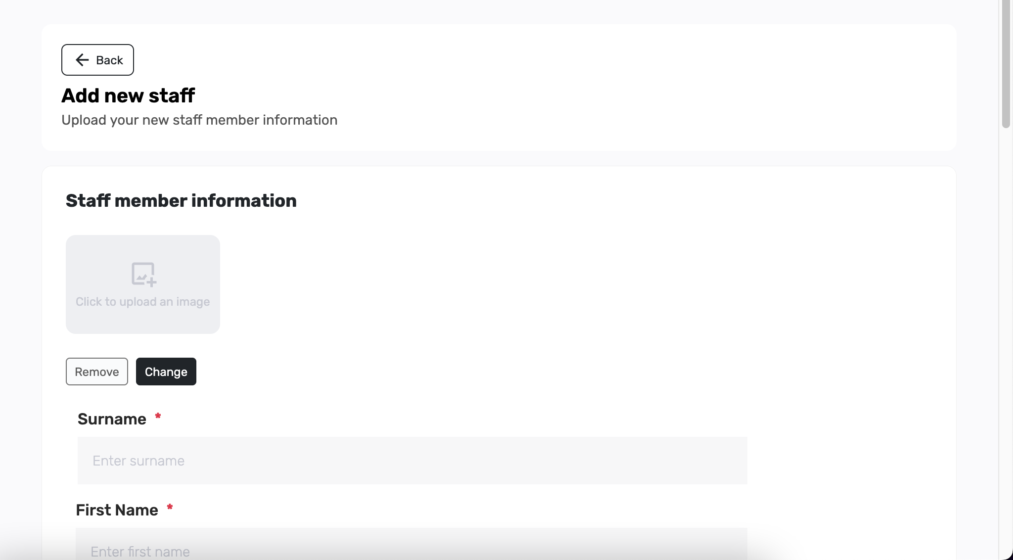
Task: Click the First Name field label
Action: [117, 510]
